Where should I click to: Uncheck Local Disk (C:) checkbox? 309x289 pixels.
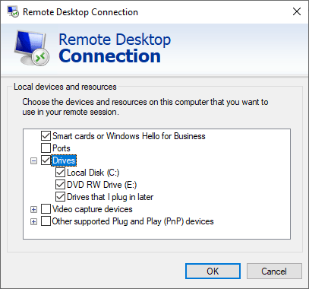click(x=60, y=173)
